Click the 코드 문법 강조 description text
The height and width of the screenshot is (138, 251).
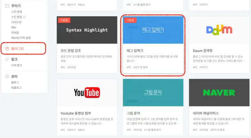(86, 59)
